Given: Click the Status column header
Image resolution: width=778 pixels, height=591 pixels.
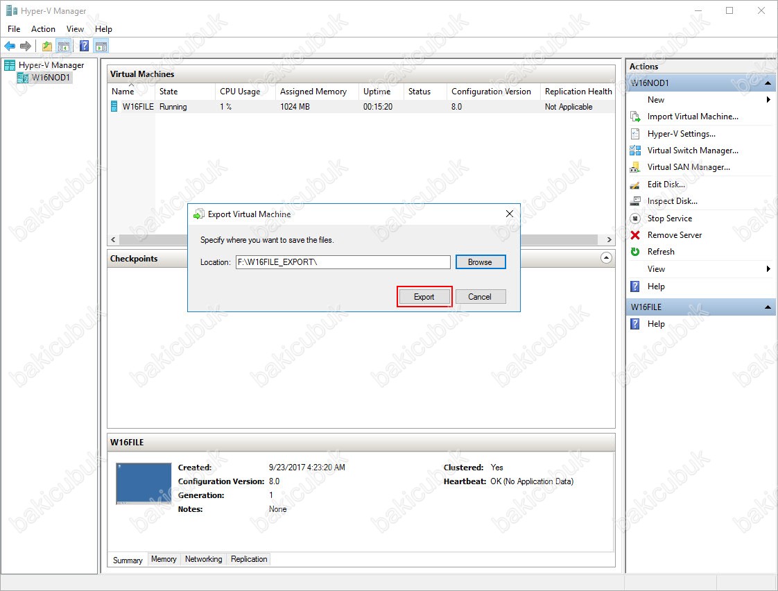Looking at the screenshot, I should [425, 92].
